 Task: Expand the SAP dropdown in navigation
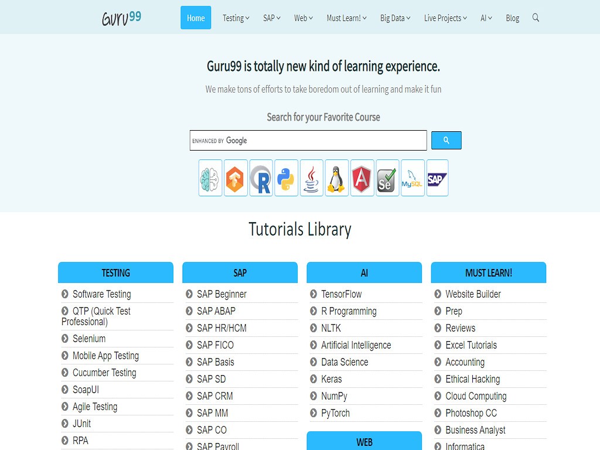pyautogui.click(x=272, y=18)
